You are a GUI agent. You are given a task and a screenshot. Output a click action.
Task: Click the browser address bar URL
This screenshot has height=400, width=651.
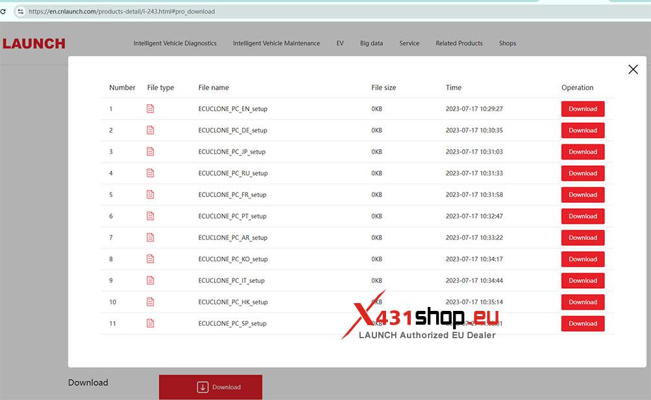[122, 12]
